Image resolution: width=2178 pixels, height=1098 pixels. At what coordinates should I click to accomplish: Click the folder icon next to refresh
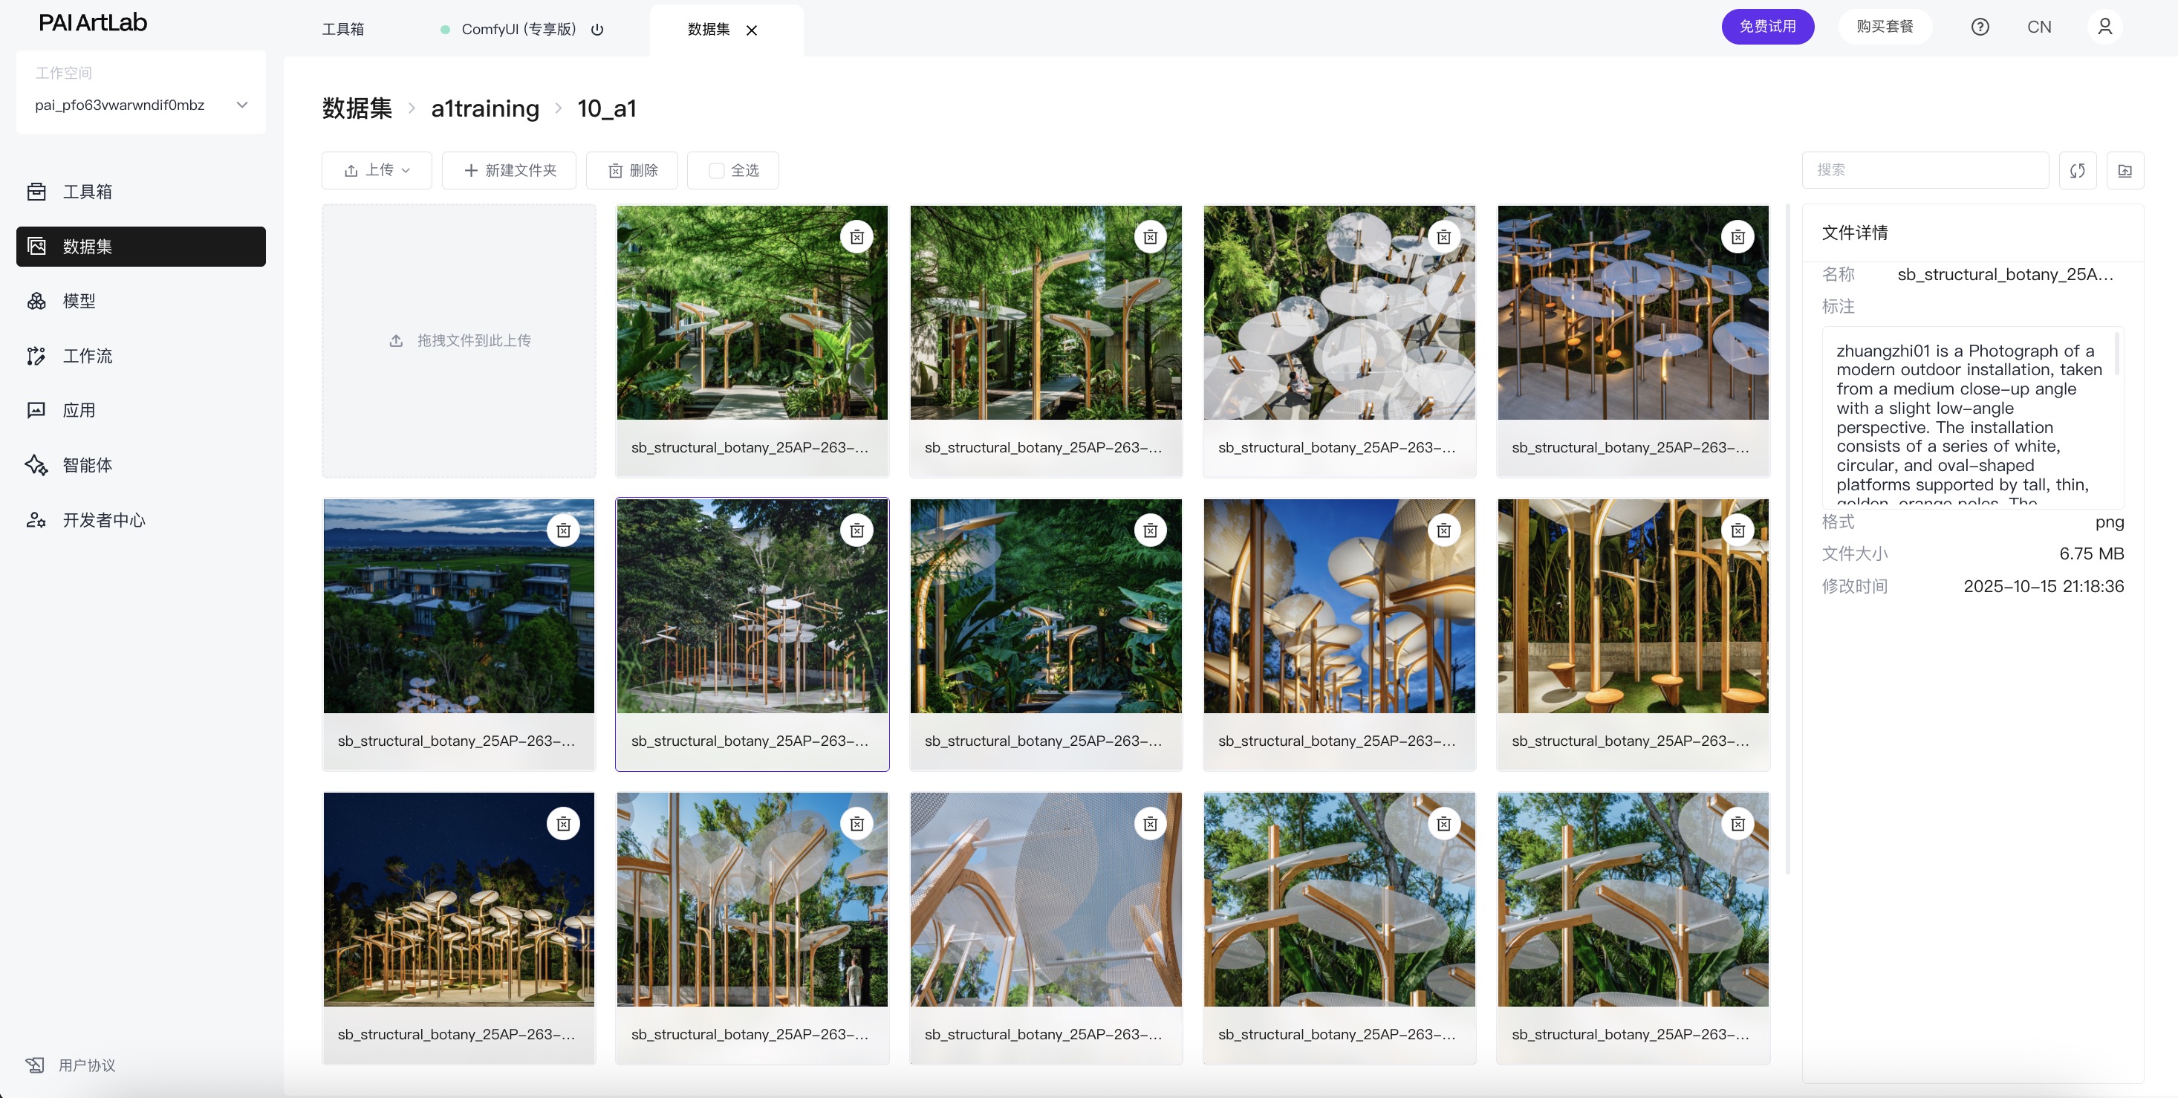[2124, 171]
